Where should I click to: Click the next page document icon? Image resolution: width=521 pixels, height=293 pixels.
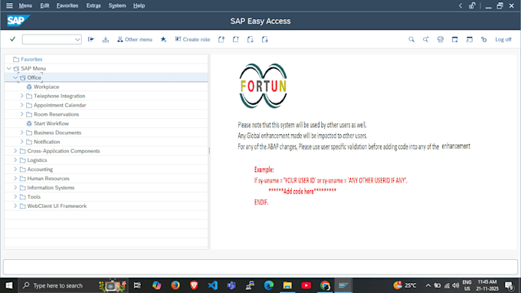click(x=251, y=39)
